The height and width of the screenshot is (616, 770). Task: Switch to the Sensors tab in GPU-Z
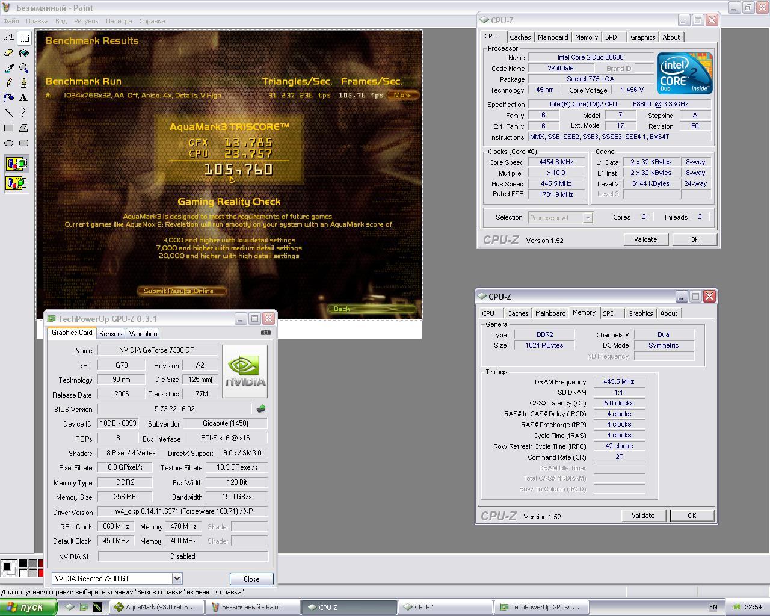pos(111,333)
